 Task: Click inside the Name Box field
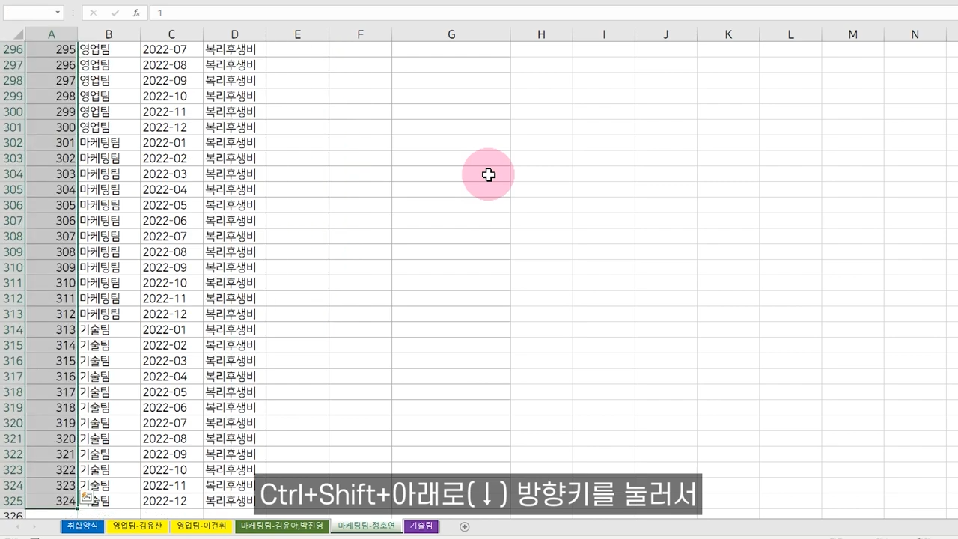28,13
